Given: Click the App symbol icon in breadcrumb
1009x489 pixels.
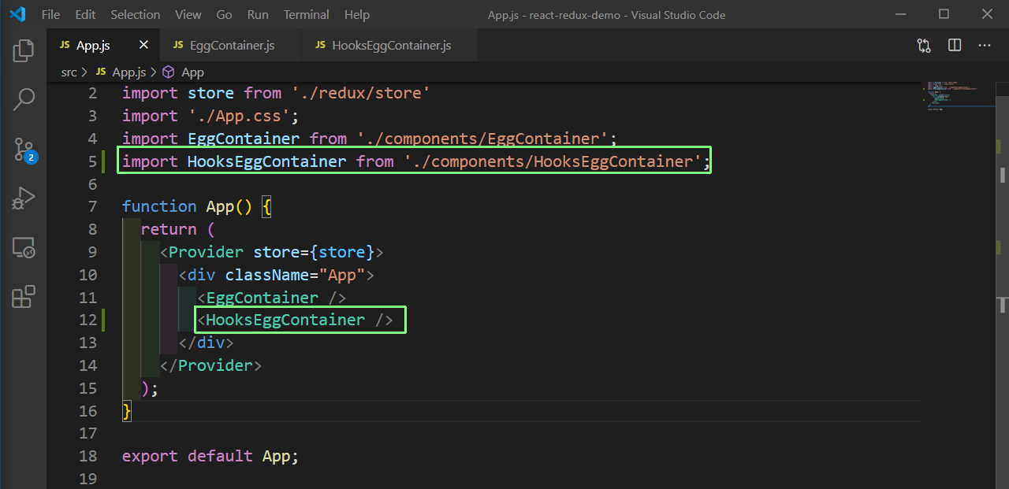Looking at the screenshot, I should pyautogui.click(x=168, y=72).
